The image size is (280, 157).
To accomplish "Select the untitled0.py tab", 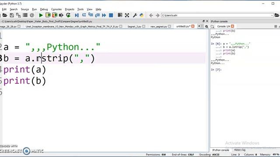I will click(x=183, y=26).
